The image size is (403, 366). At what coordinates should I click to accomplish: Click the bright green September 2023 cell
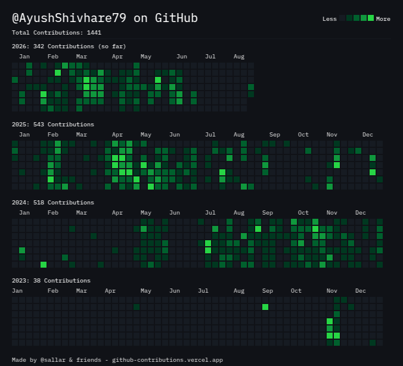265,307
